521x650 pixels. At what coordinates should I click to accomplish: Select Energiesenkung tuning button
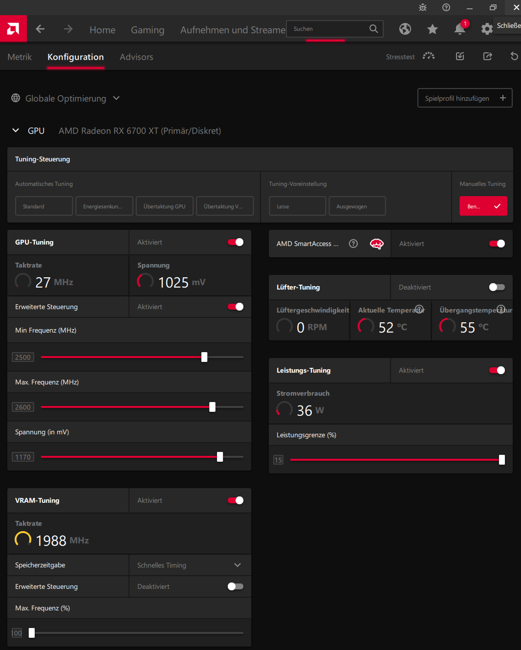coord(105,206)
